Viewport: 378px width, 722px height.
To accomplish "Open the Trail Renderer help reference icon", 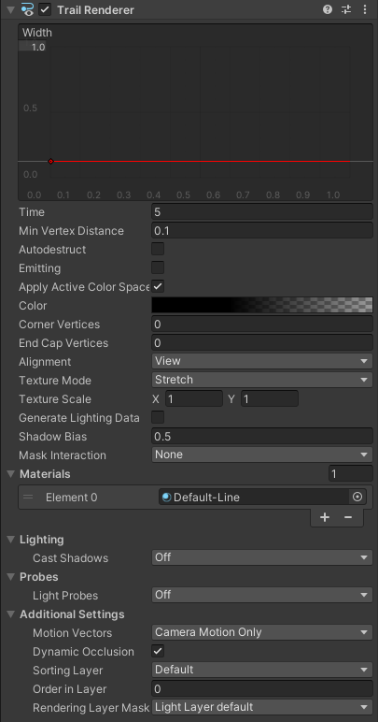I will tap(327, 9).
